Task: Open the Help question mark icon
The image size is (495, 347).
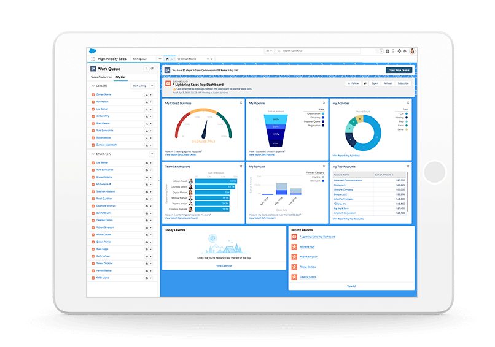Action: click(393, 51)
